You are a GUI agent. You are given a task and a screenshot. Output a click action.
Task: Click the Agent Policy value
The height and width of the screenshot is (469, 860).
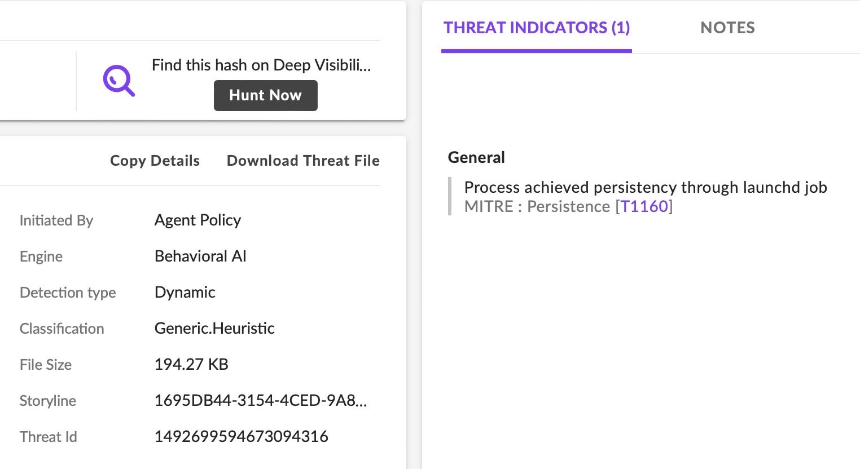pos(198,220)
